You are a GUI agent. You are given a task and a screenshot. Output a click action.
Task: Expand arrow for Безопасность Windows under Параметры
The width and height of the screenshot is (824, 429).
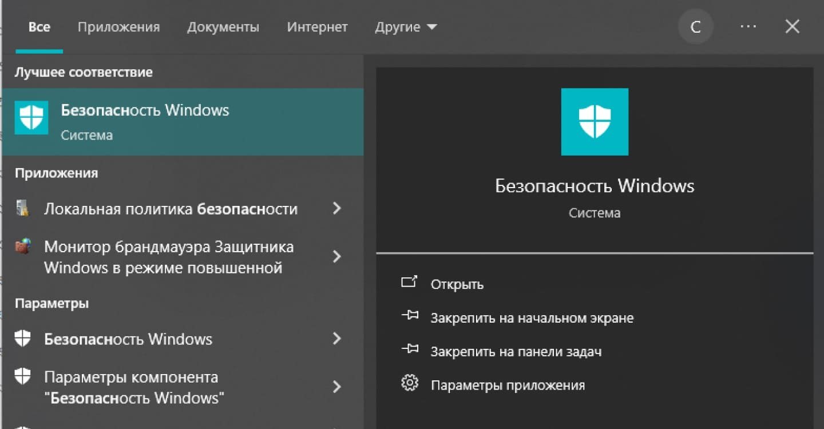click(x=337, y=339)
